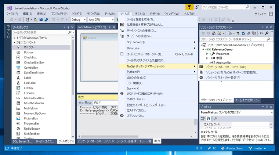
Task: Click the Sync with Active Document icon
Action: click(238, 33)
